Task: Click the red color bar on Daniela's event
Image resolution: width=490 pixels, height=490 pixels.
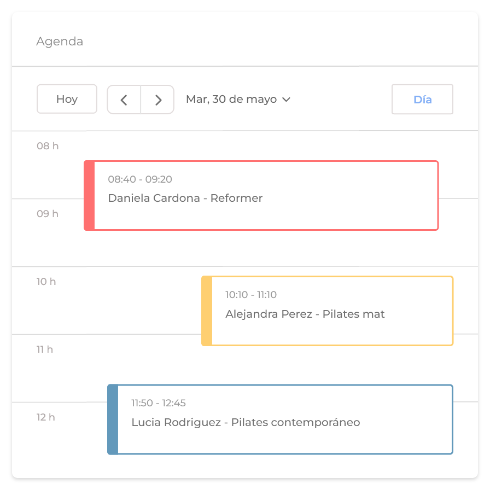Action: [x=89, y=195]
